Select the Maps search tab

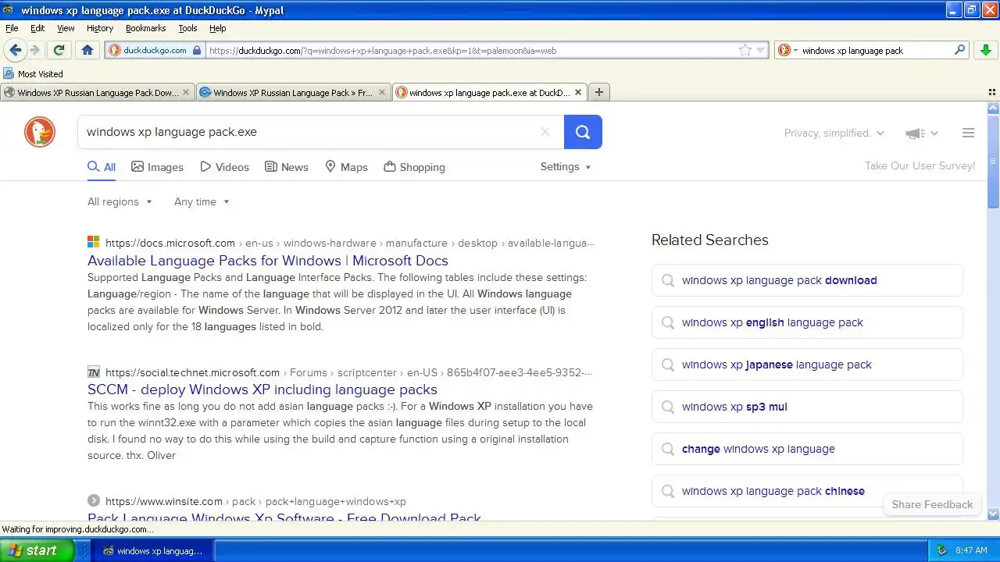tap(346, 167)
